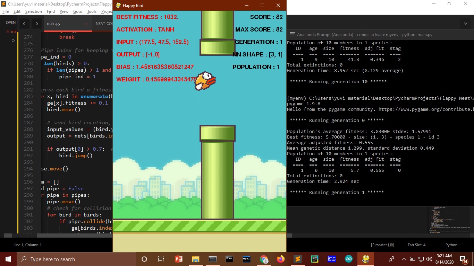Open the volume tray icon
The image size is (474, 266).
point(430,259)
